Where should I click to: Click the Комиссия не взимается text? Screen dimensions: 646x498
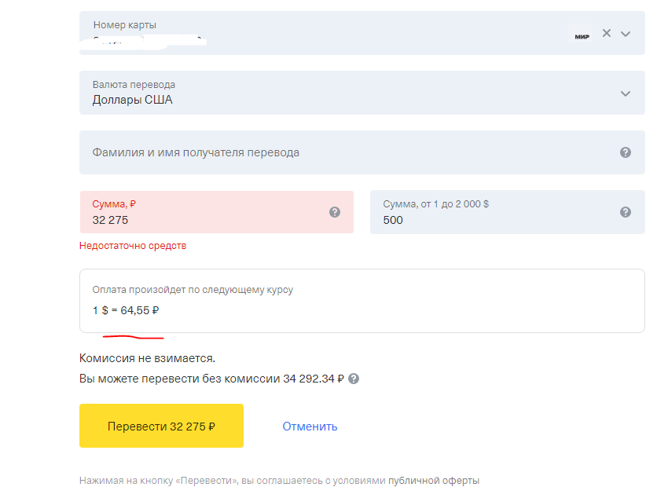click(147, 358)
